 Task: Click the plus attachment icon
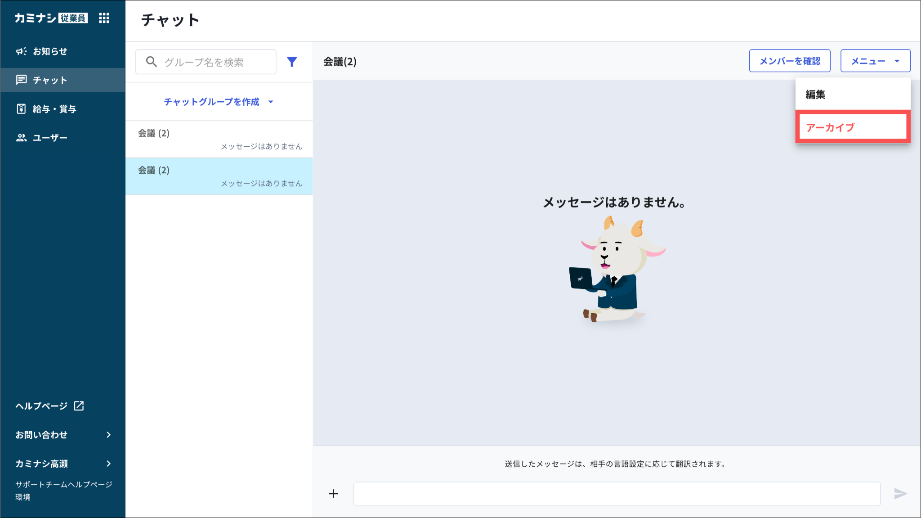333,494
